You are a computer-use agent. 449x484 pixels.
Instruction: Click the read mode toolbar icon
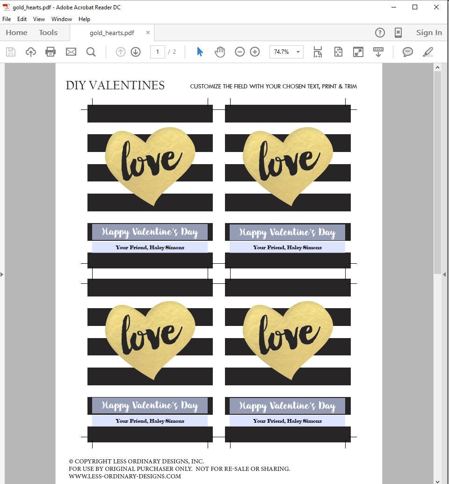(378, 52)
